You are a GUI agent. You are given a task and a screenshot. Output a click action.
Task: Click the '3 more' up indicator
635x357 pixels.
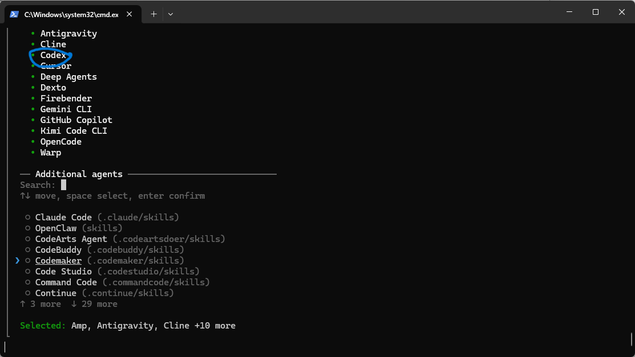pyautogui.click(x=41, y=304)
